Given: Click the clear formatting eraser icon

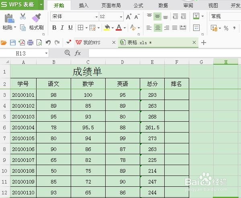Looking at the screenshot, I should pos(133,28).
